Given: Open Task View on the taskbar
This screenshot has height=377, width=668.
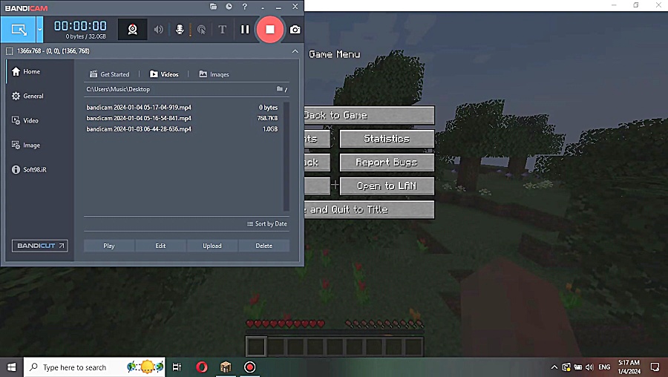Looking at the screenshot, I should pyautogui.click(x=177, y=367).
